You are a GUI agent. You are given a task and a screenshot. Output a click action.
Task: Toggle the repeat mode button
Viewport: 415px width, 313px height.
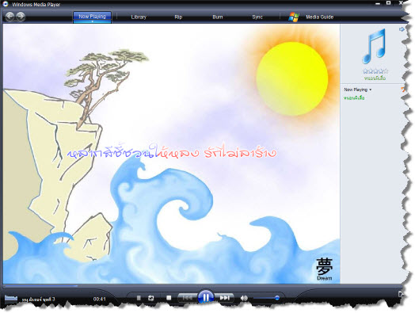point(150,298)
